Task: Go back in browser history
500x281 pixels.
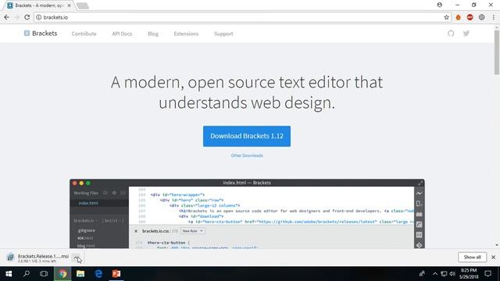Action: tap(7, 17)
